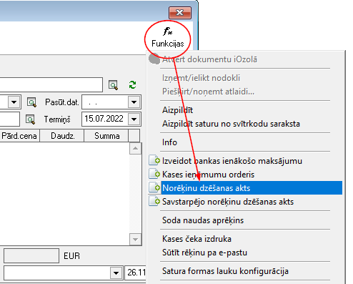This screenshot has height=284, width=353.
Task: Click the table scrollbar up arrow
Action: (136, 149)
